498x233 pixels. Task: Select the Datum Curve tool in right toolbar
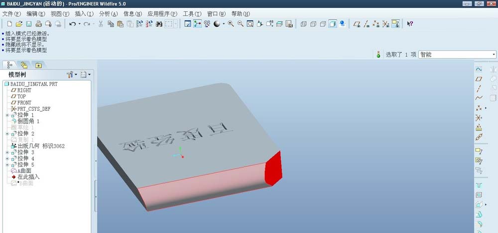point(479,98)
